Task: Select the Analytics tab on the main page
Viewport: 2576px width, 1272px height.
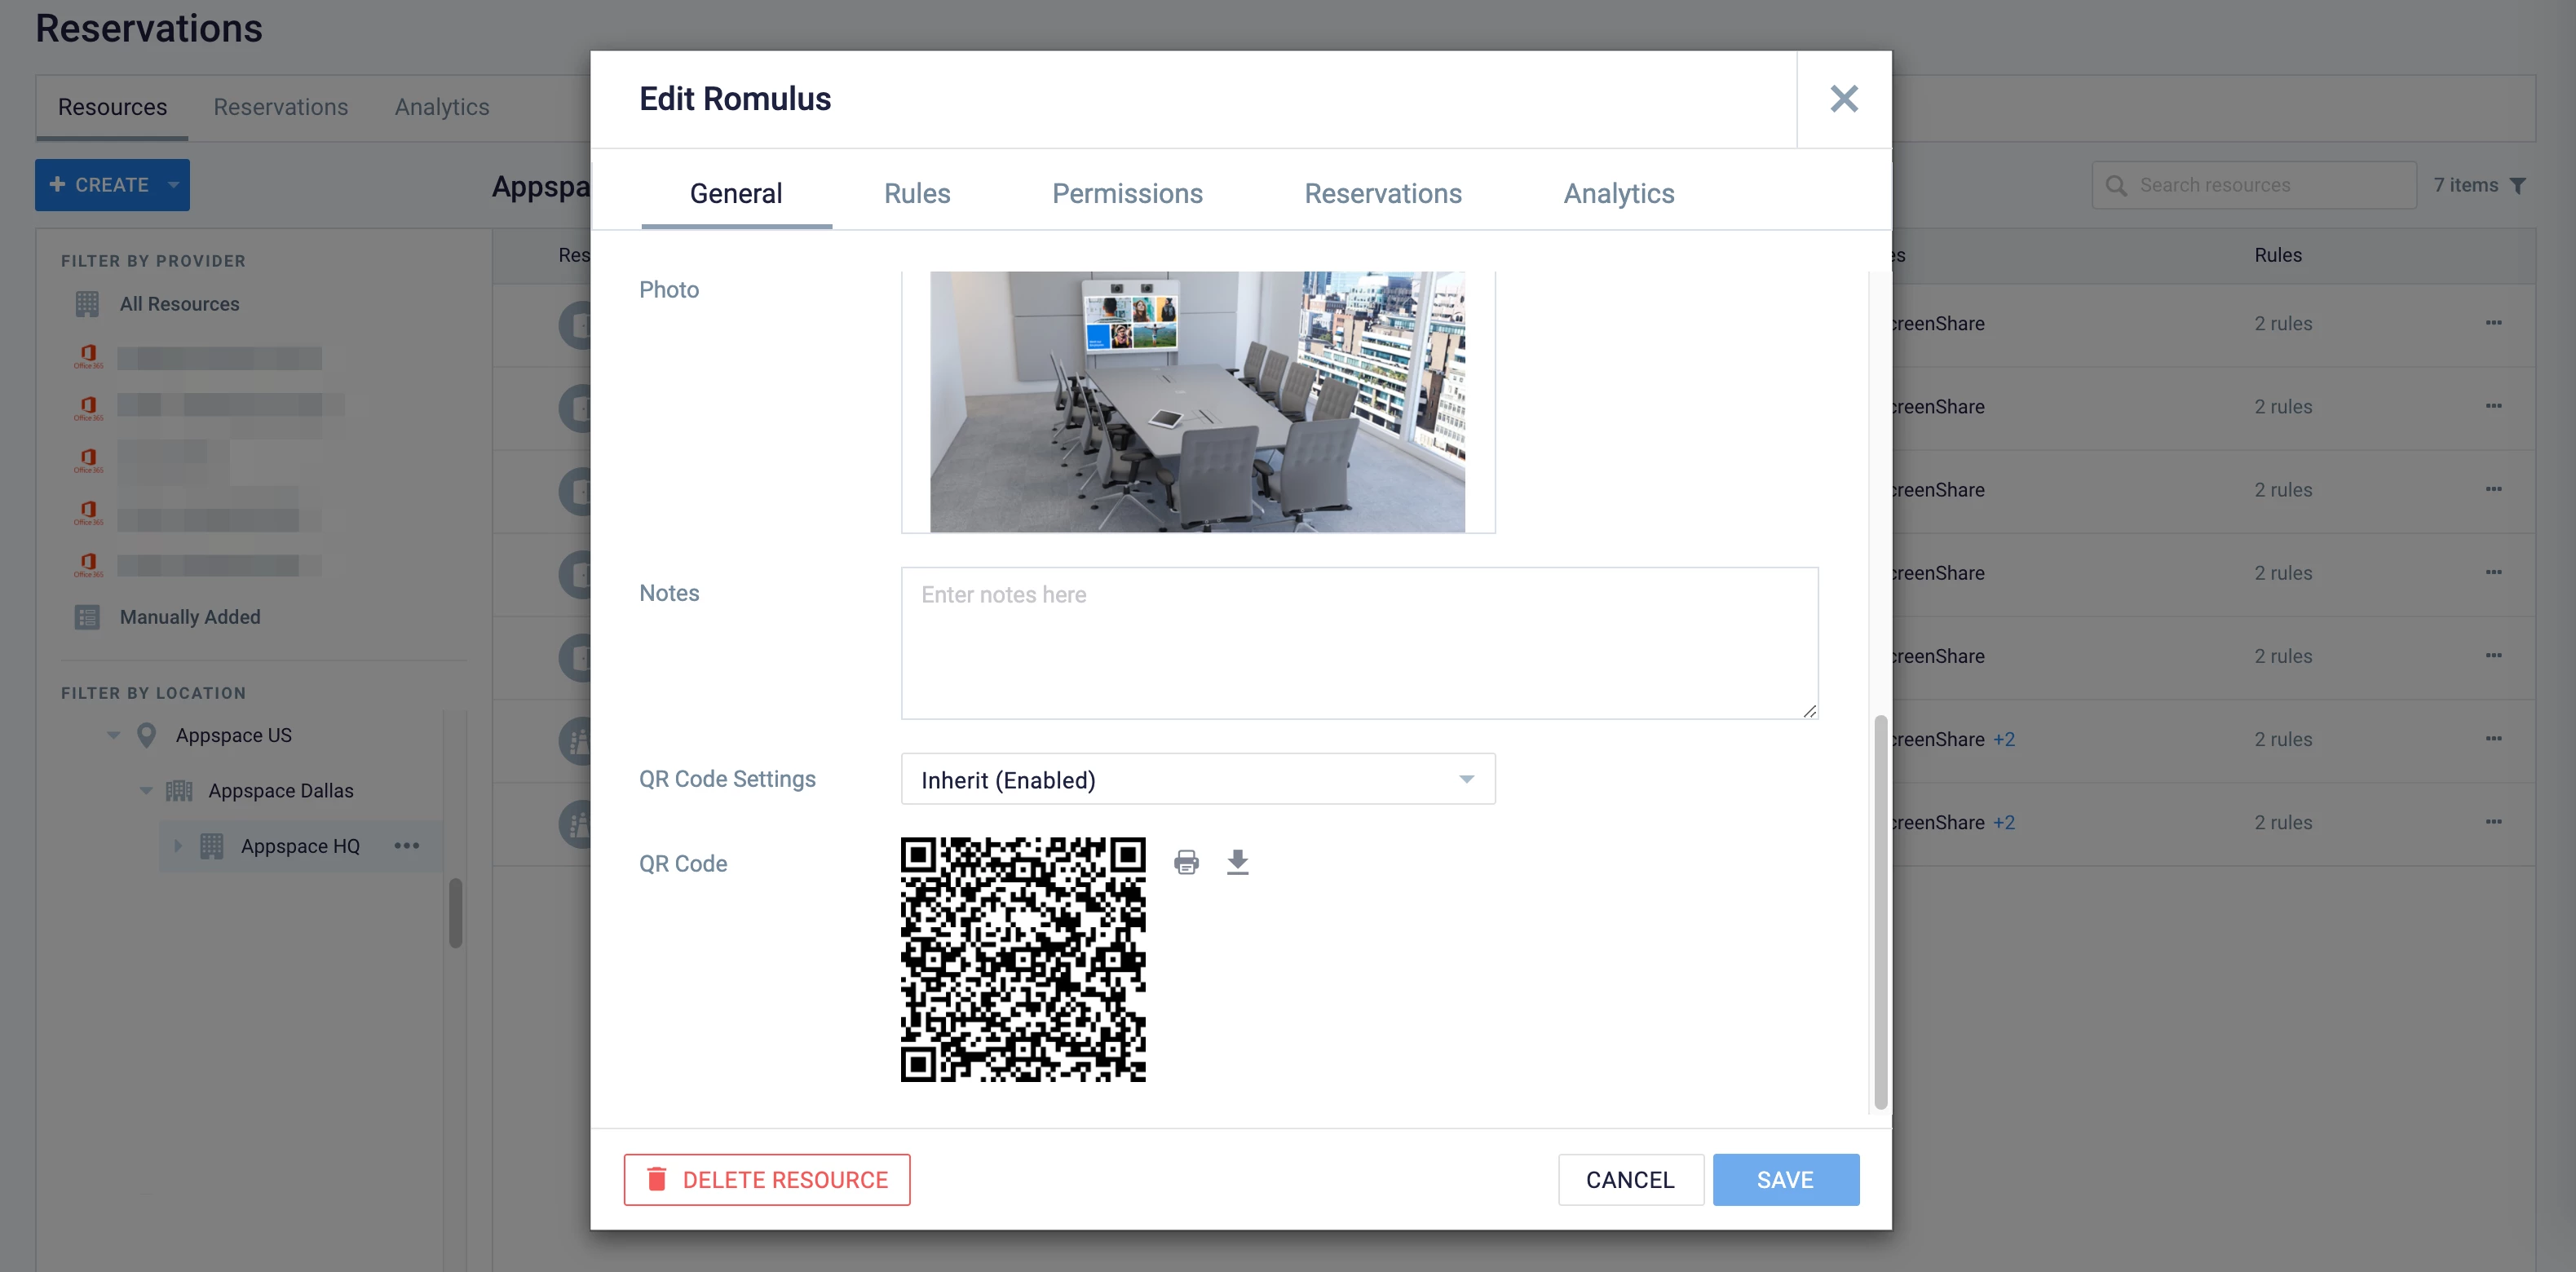Action: pos(442,107)
